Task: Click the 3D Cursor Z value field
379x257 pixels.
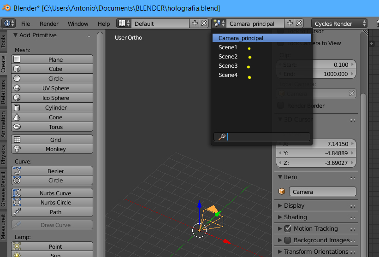Action: [316, 163]
